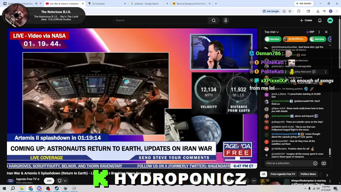
Task: Open the chat emoji picker
Action: [x=315, y=163]
